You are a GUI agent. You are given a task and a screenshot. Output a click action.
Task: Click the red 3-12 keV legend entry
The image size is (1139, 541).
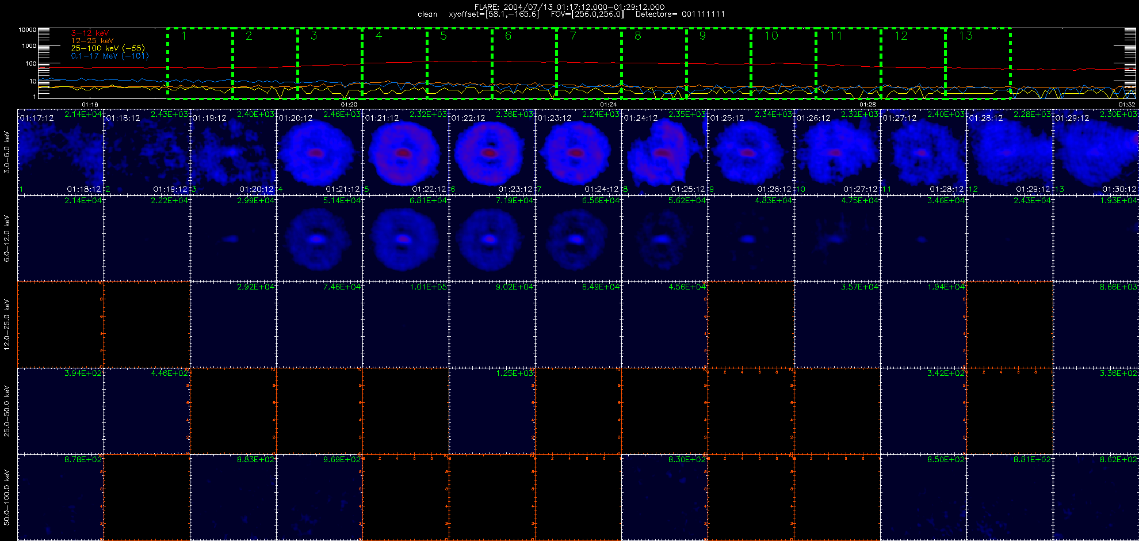[90, 33]
